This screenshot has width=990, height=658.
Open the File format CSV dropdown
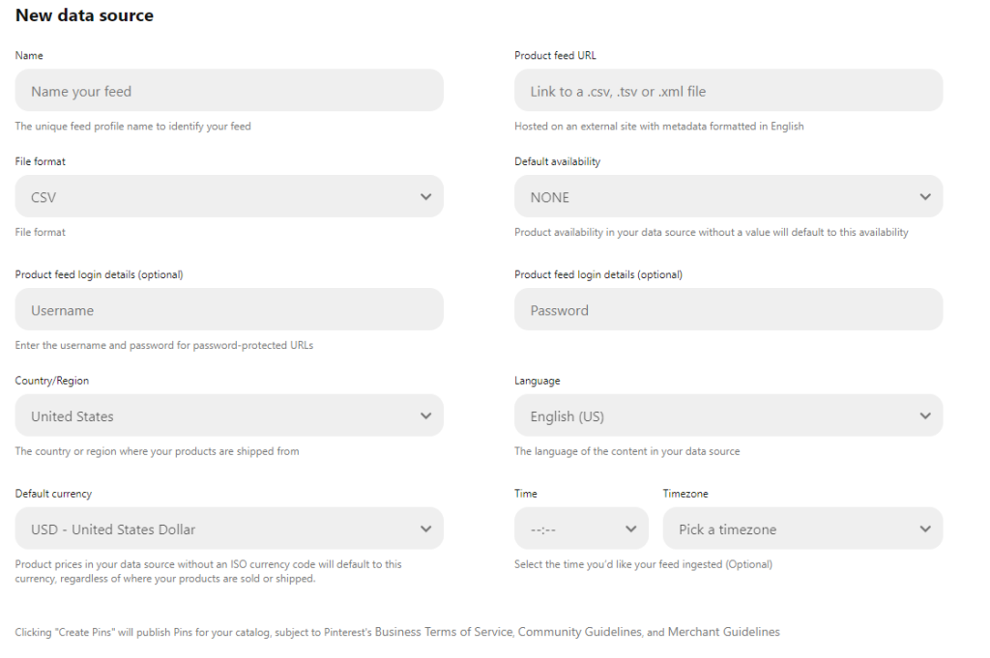(229, 197)
